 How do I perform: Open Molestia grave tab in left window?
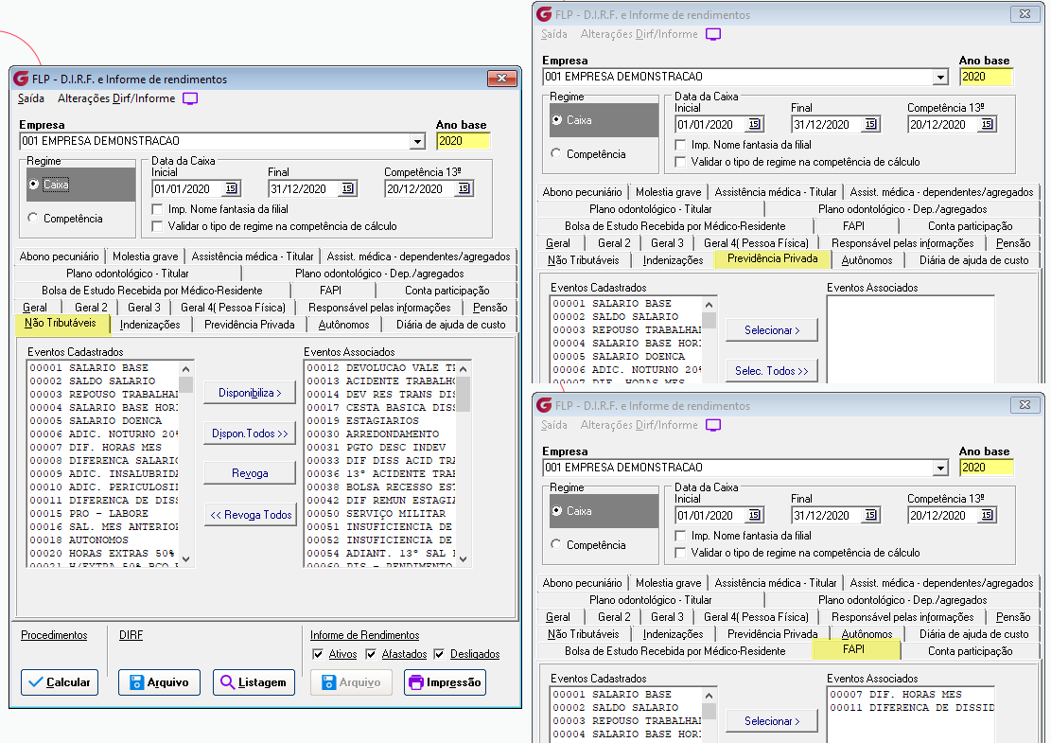(146, 257)
